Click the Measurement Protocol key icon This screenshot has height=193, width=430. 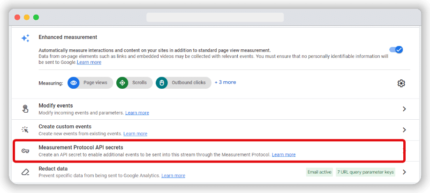[x=25, y=151]
